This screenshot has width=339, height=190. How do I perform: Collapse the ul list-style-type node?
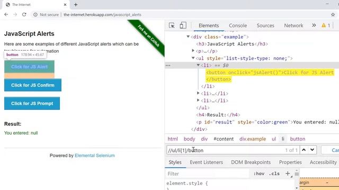193,58
